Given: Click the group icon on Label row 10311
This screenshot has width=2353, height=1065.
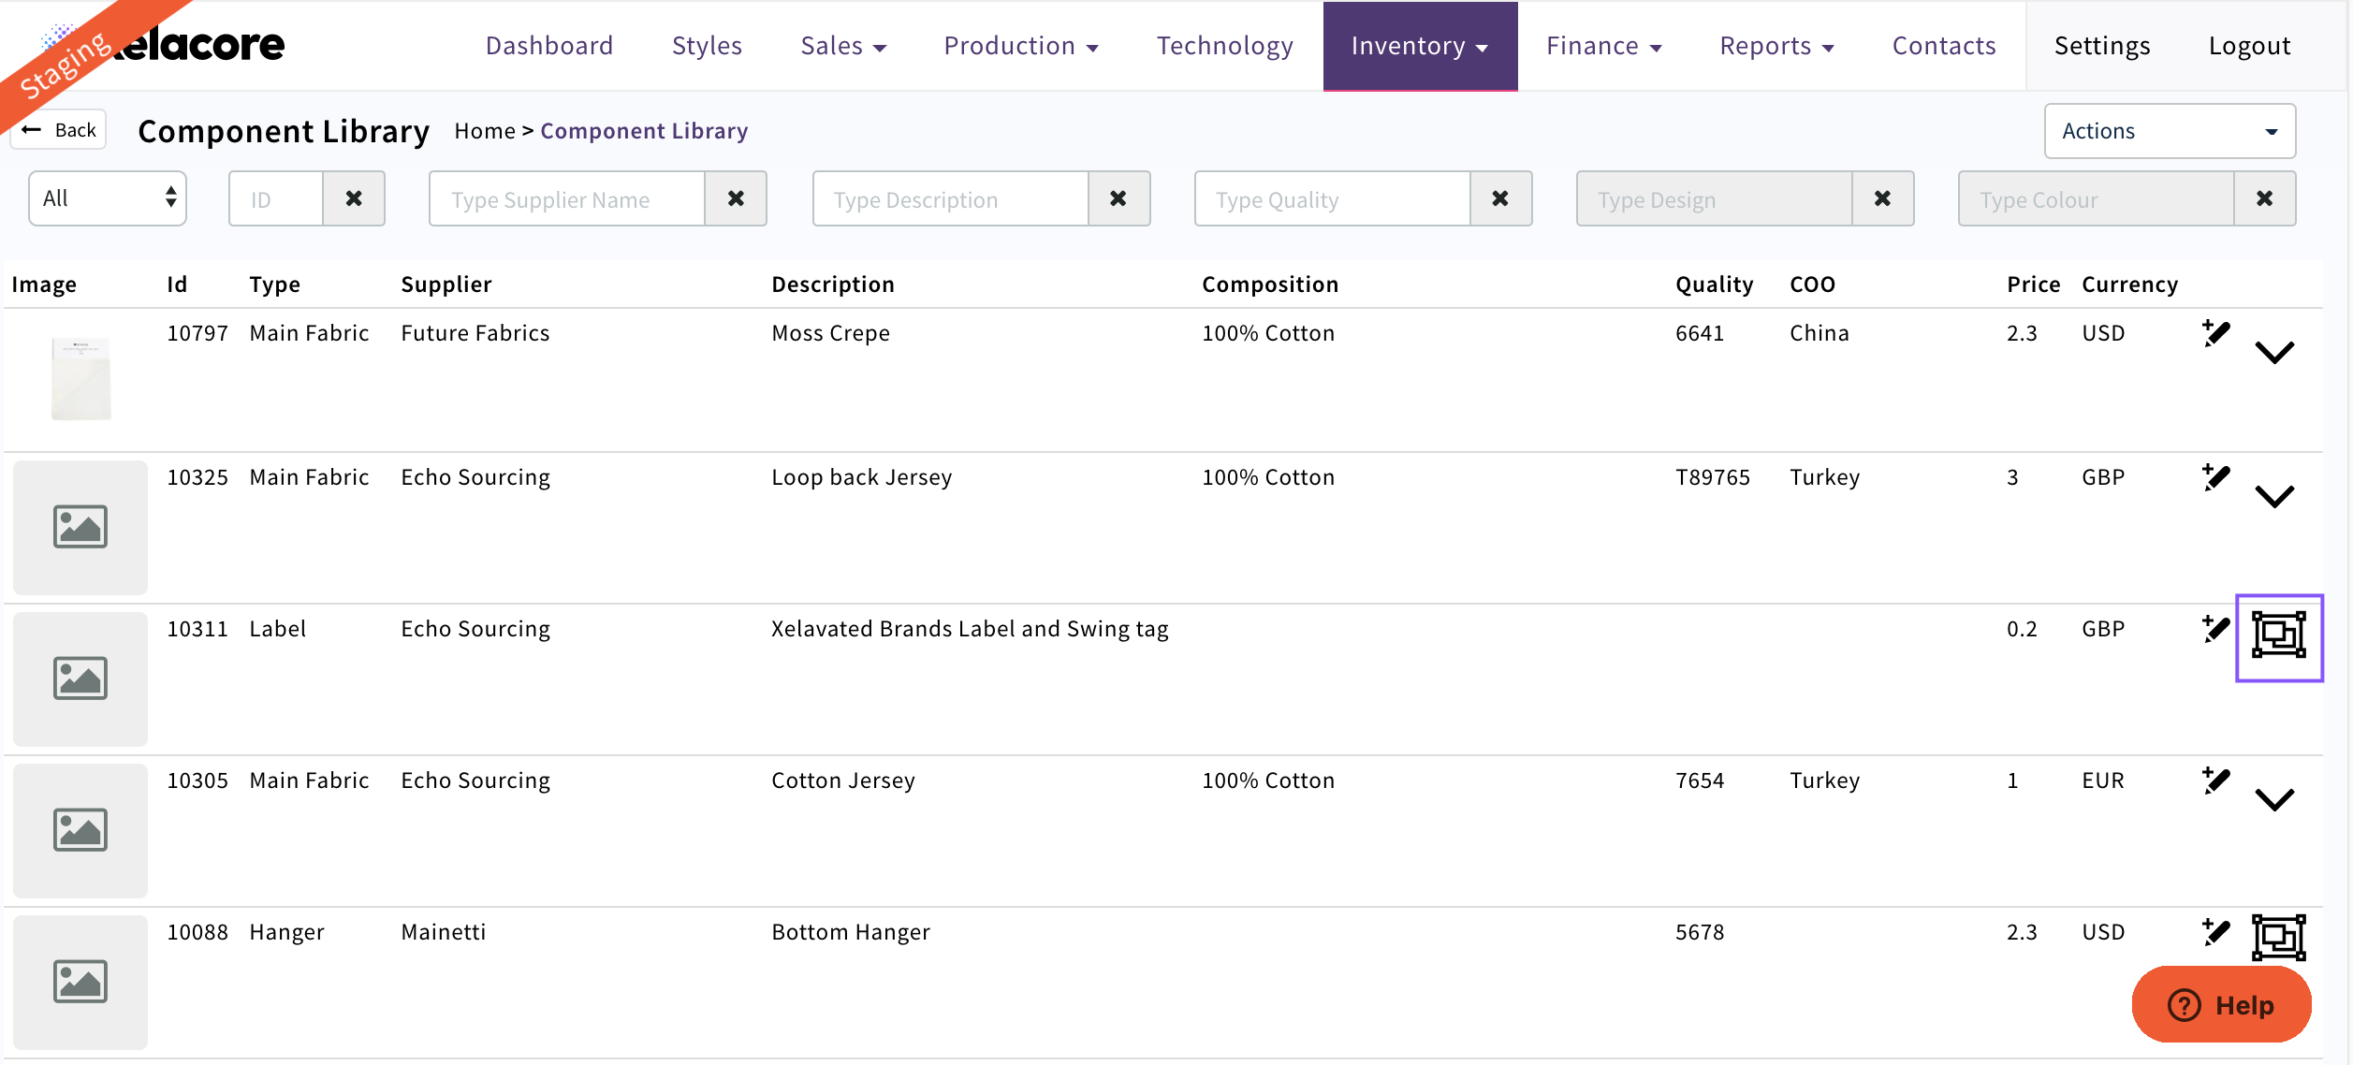Looking at the screenshot, I should [x=2278, y=635].
